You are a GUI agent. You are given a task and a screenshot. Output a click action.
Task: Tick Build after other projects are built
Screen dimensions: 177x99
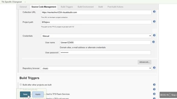point(21,84)
